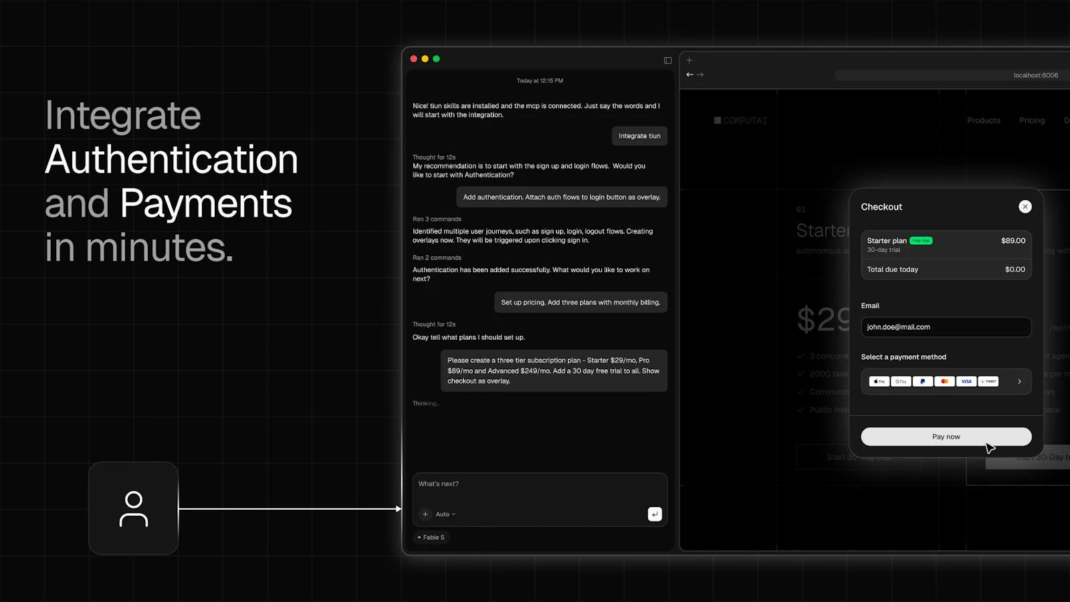The width and height of the screenshot is (1070, 602).
Task: Open the Pricing nav item
Action: pyautogui.click(x=1032, y=120)
